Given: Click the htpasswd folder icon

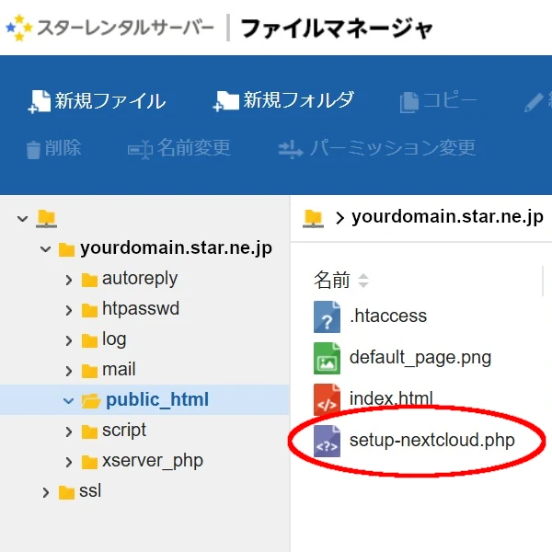Looking at the screenshot, I should 89,311.
